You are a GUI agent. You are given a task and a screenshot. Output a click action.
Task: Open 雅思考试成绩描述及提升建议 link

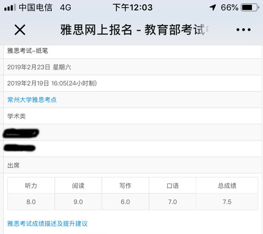(x=47, y=223)
